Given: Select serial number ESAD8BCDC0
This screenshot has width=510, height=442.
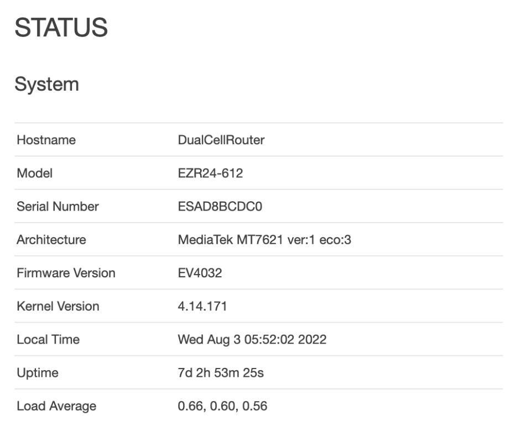Looking at the screenshot, I should pos(220,207).
